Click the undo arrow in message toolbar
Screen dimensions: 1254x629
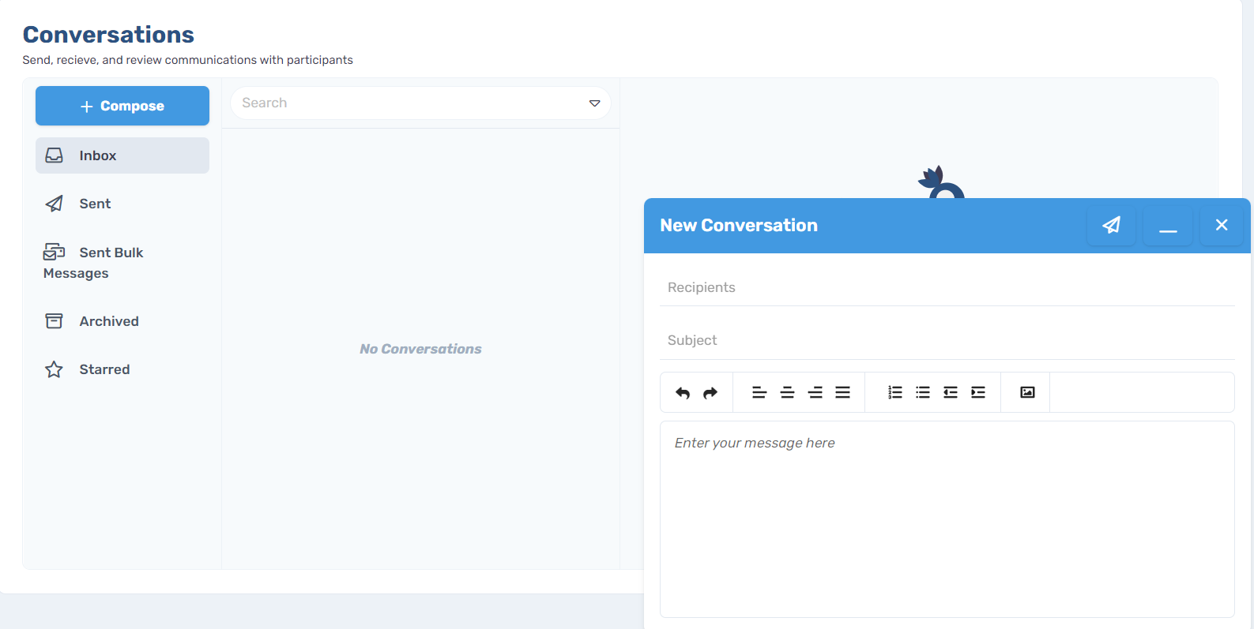(683, 392)
